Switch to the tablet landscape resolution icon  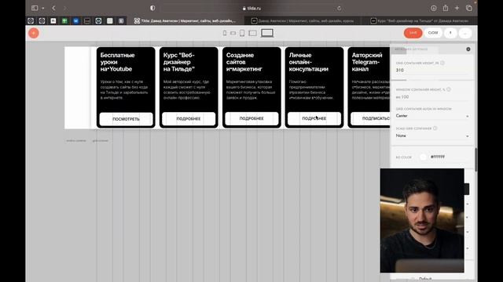[253, 33]
